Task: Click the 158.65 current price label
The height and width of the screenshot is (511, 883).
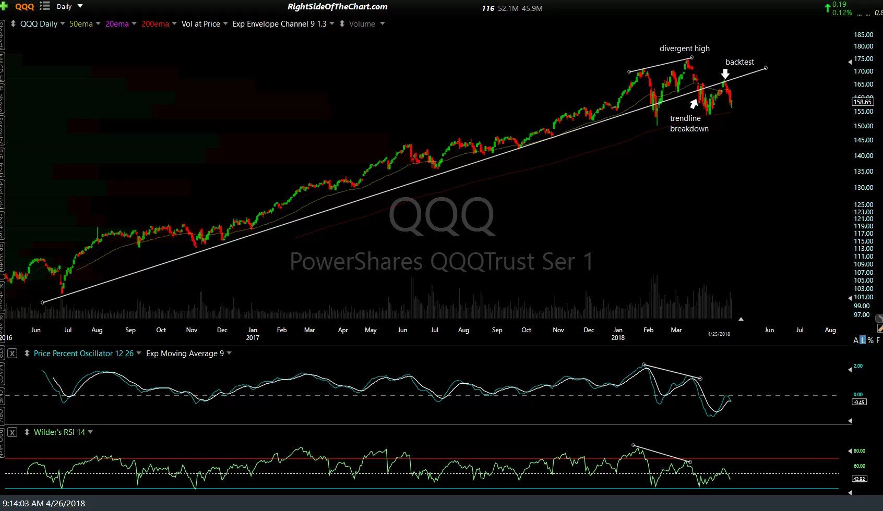Action: pos(863,102)
